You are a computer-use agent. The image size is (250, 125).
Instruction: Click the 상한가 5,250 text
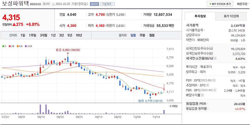(116, 15)
